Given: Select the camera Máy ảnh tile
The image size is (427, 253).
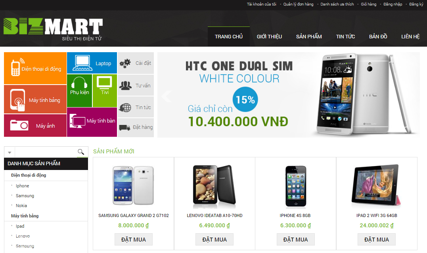Looking at the screenshot, I should (x=35, y=125).
